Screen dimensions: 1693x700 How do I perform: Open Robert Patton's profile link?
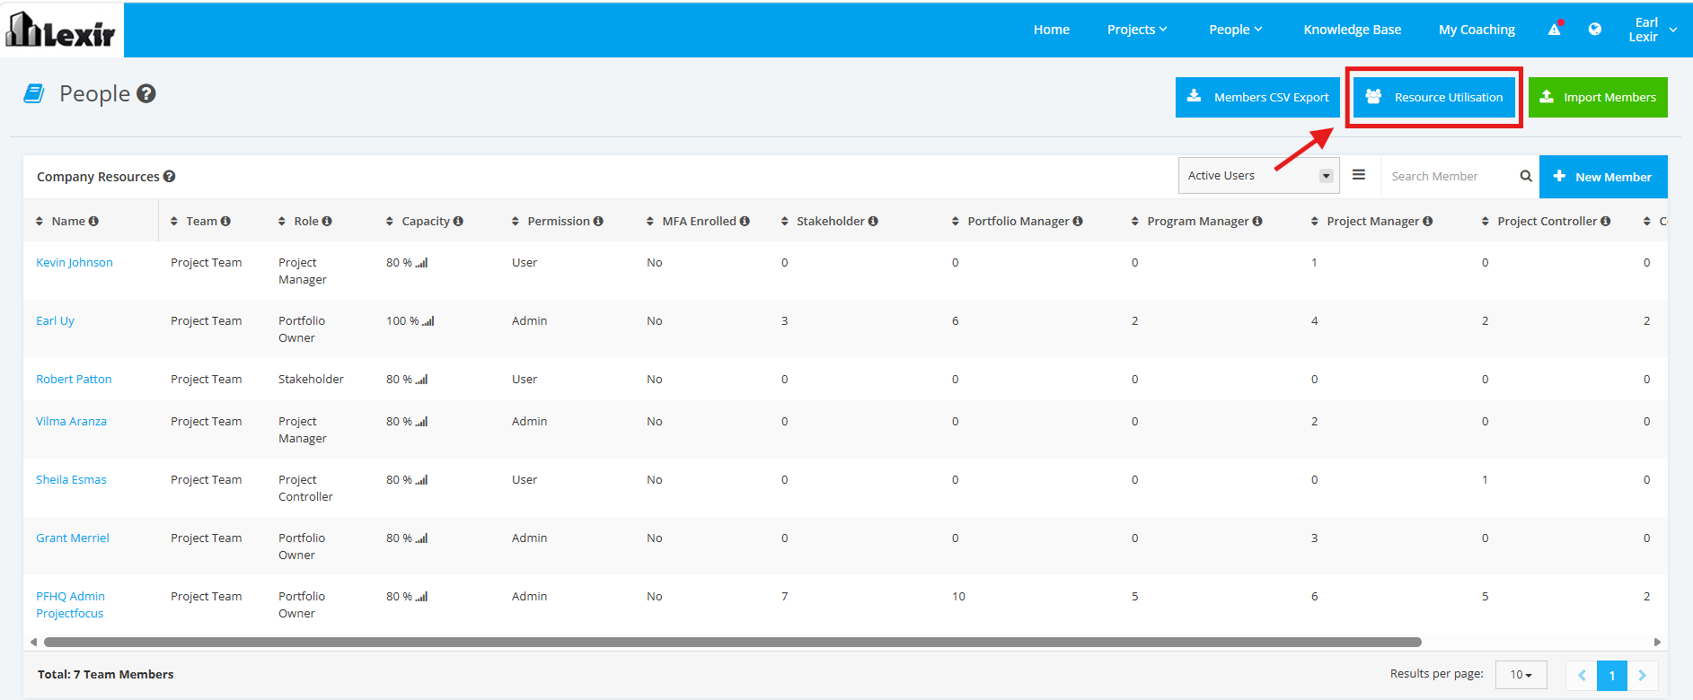74,380
